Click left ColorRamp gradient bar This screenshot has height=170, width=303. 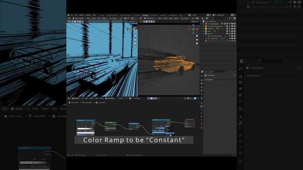[85, 128]
